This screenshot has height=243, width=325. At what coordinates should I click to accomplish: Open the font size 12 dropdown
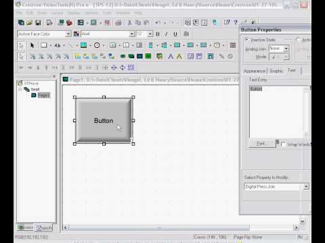click(x=150, y=34)
